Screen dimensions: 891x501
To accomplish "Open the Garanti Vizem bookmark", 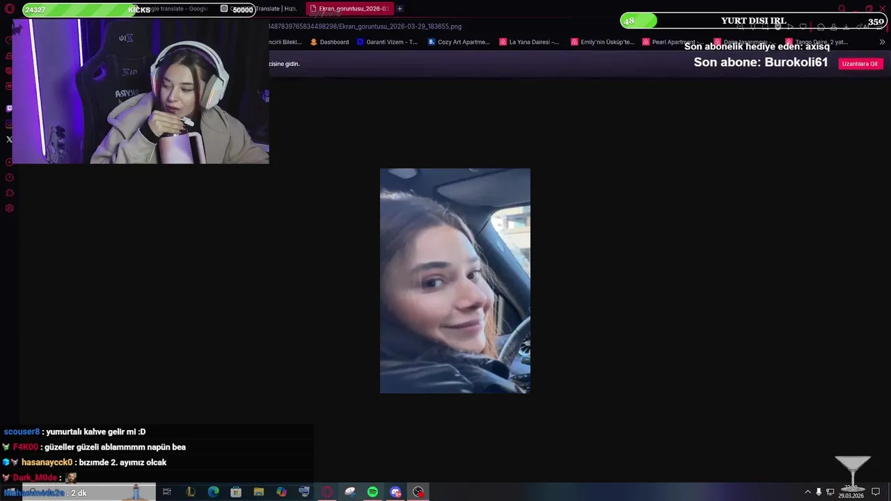I will pyautogui.click(x=387, y=42).
